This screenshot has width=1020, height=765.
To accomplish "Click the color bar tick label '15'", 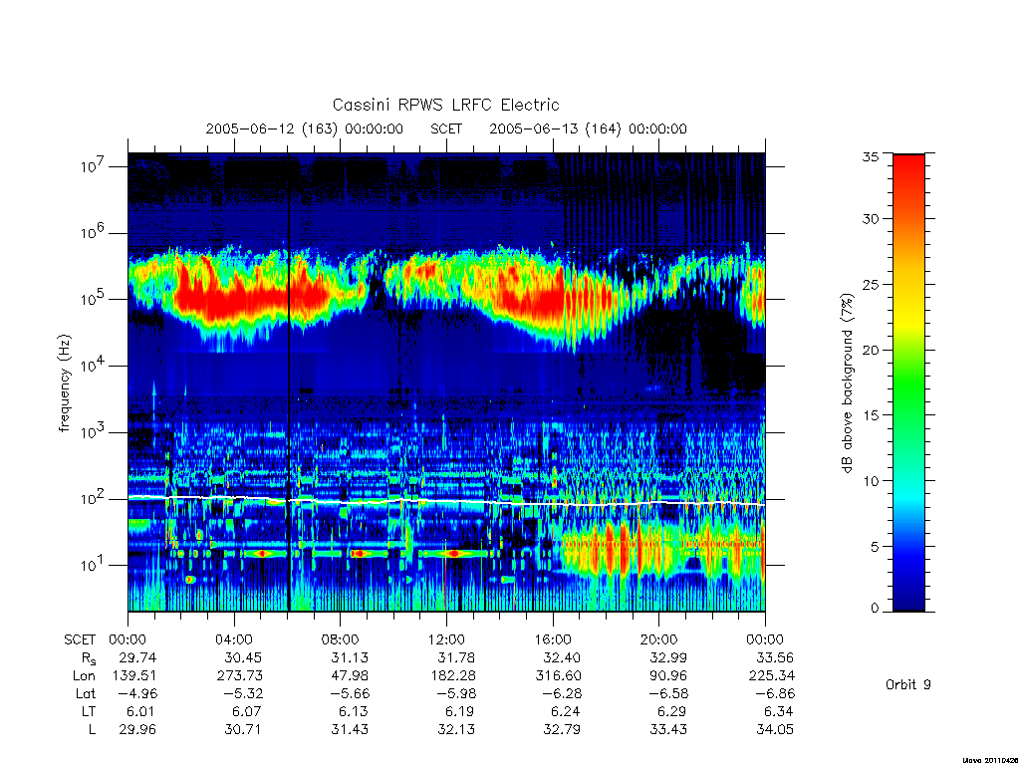I will pos(870,414).
